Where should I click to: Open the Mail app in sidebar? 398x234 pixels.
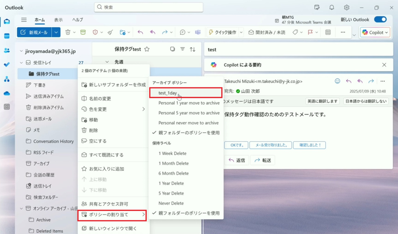click(7, 21)
